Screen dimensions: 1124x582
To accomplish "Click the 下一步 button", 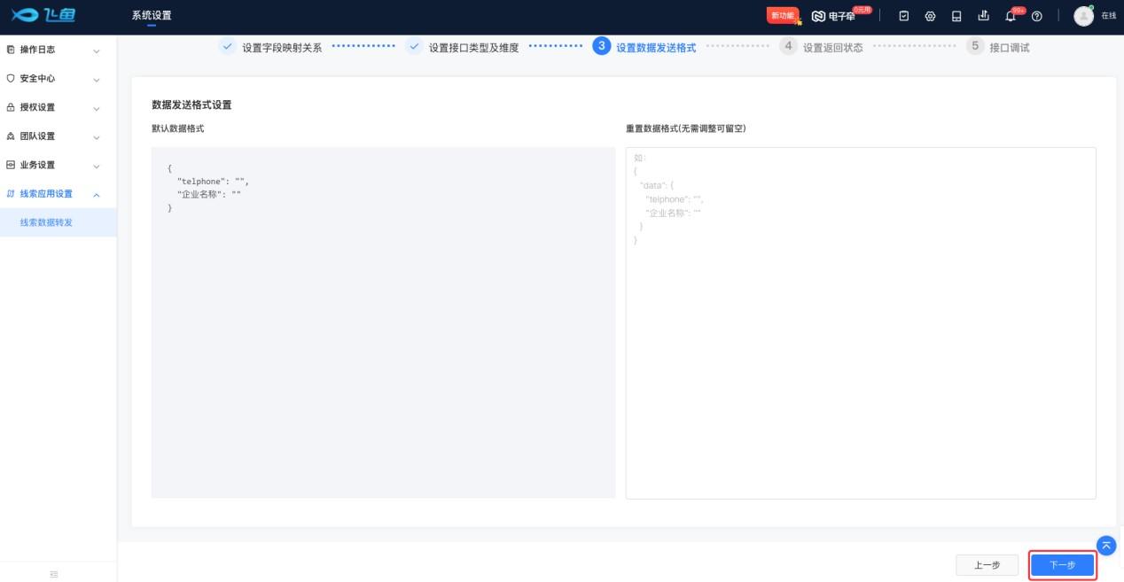I will click(x=1062, y=565).
